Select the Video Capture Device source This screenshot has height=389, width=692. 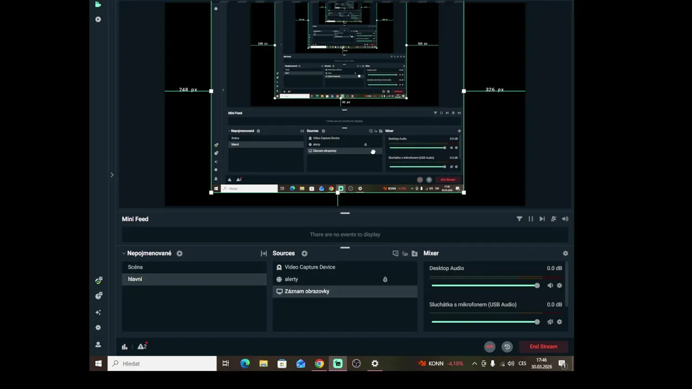345,267
